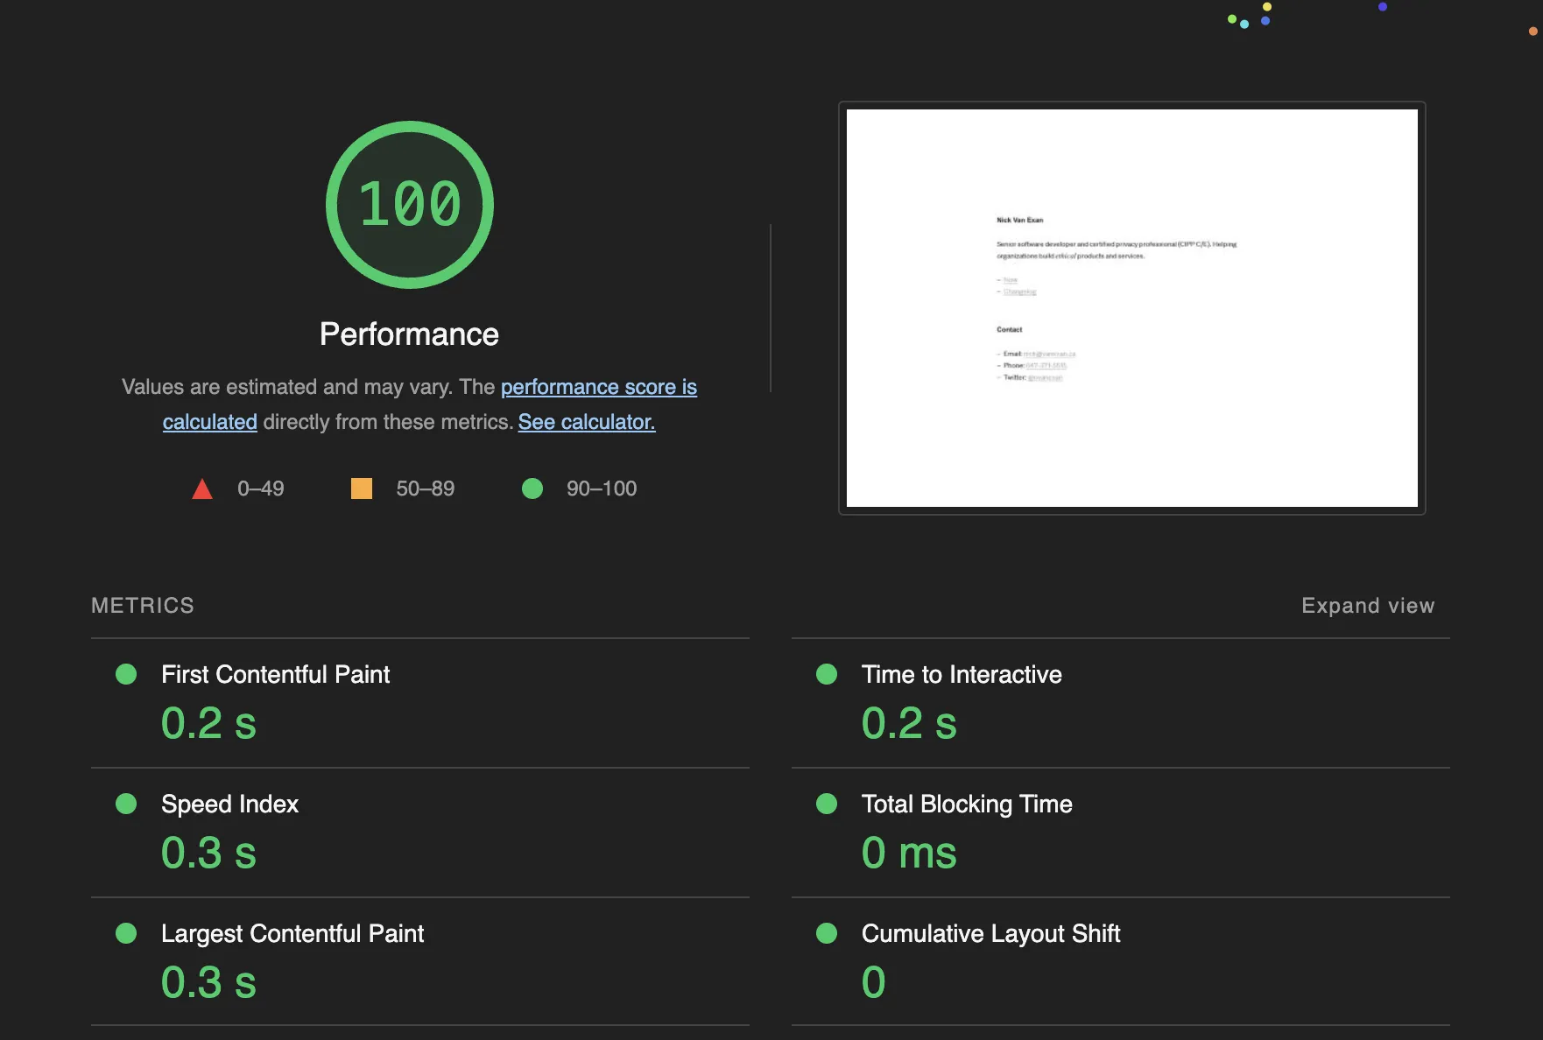
Task: Click green status dot beside Speed Index
Action: 126,804
